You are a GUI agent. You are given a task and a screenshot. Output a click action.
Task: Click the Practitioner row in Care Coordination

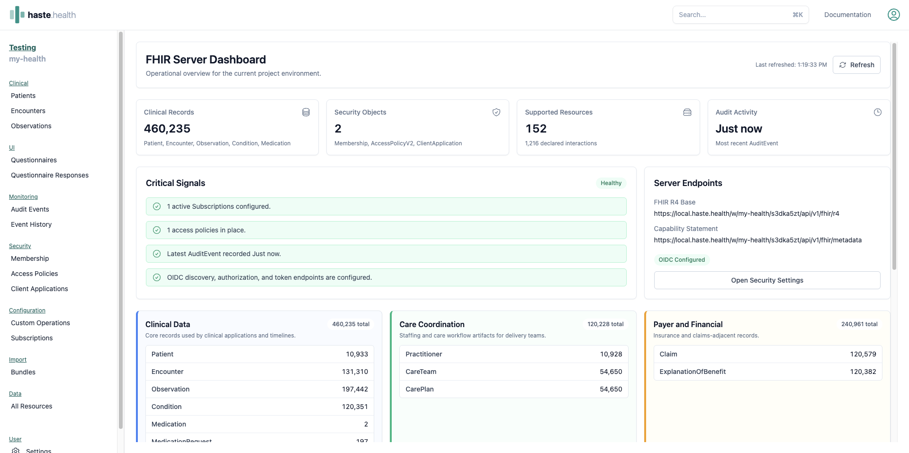pyautogui.click(x=514, y=354)
